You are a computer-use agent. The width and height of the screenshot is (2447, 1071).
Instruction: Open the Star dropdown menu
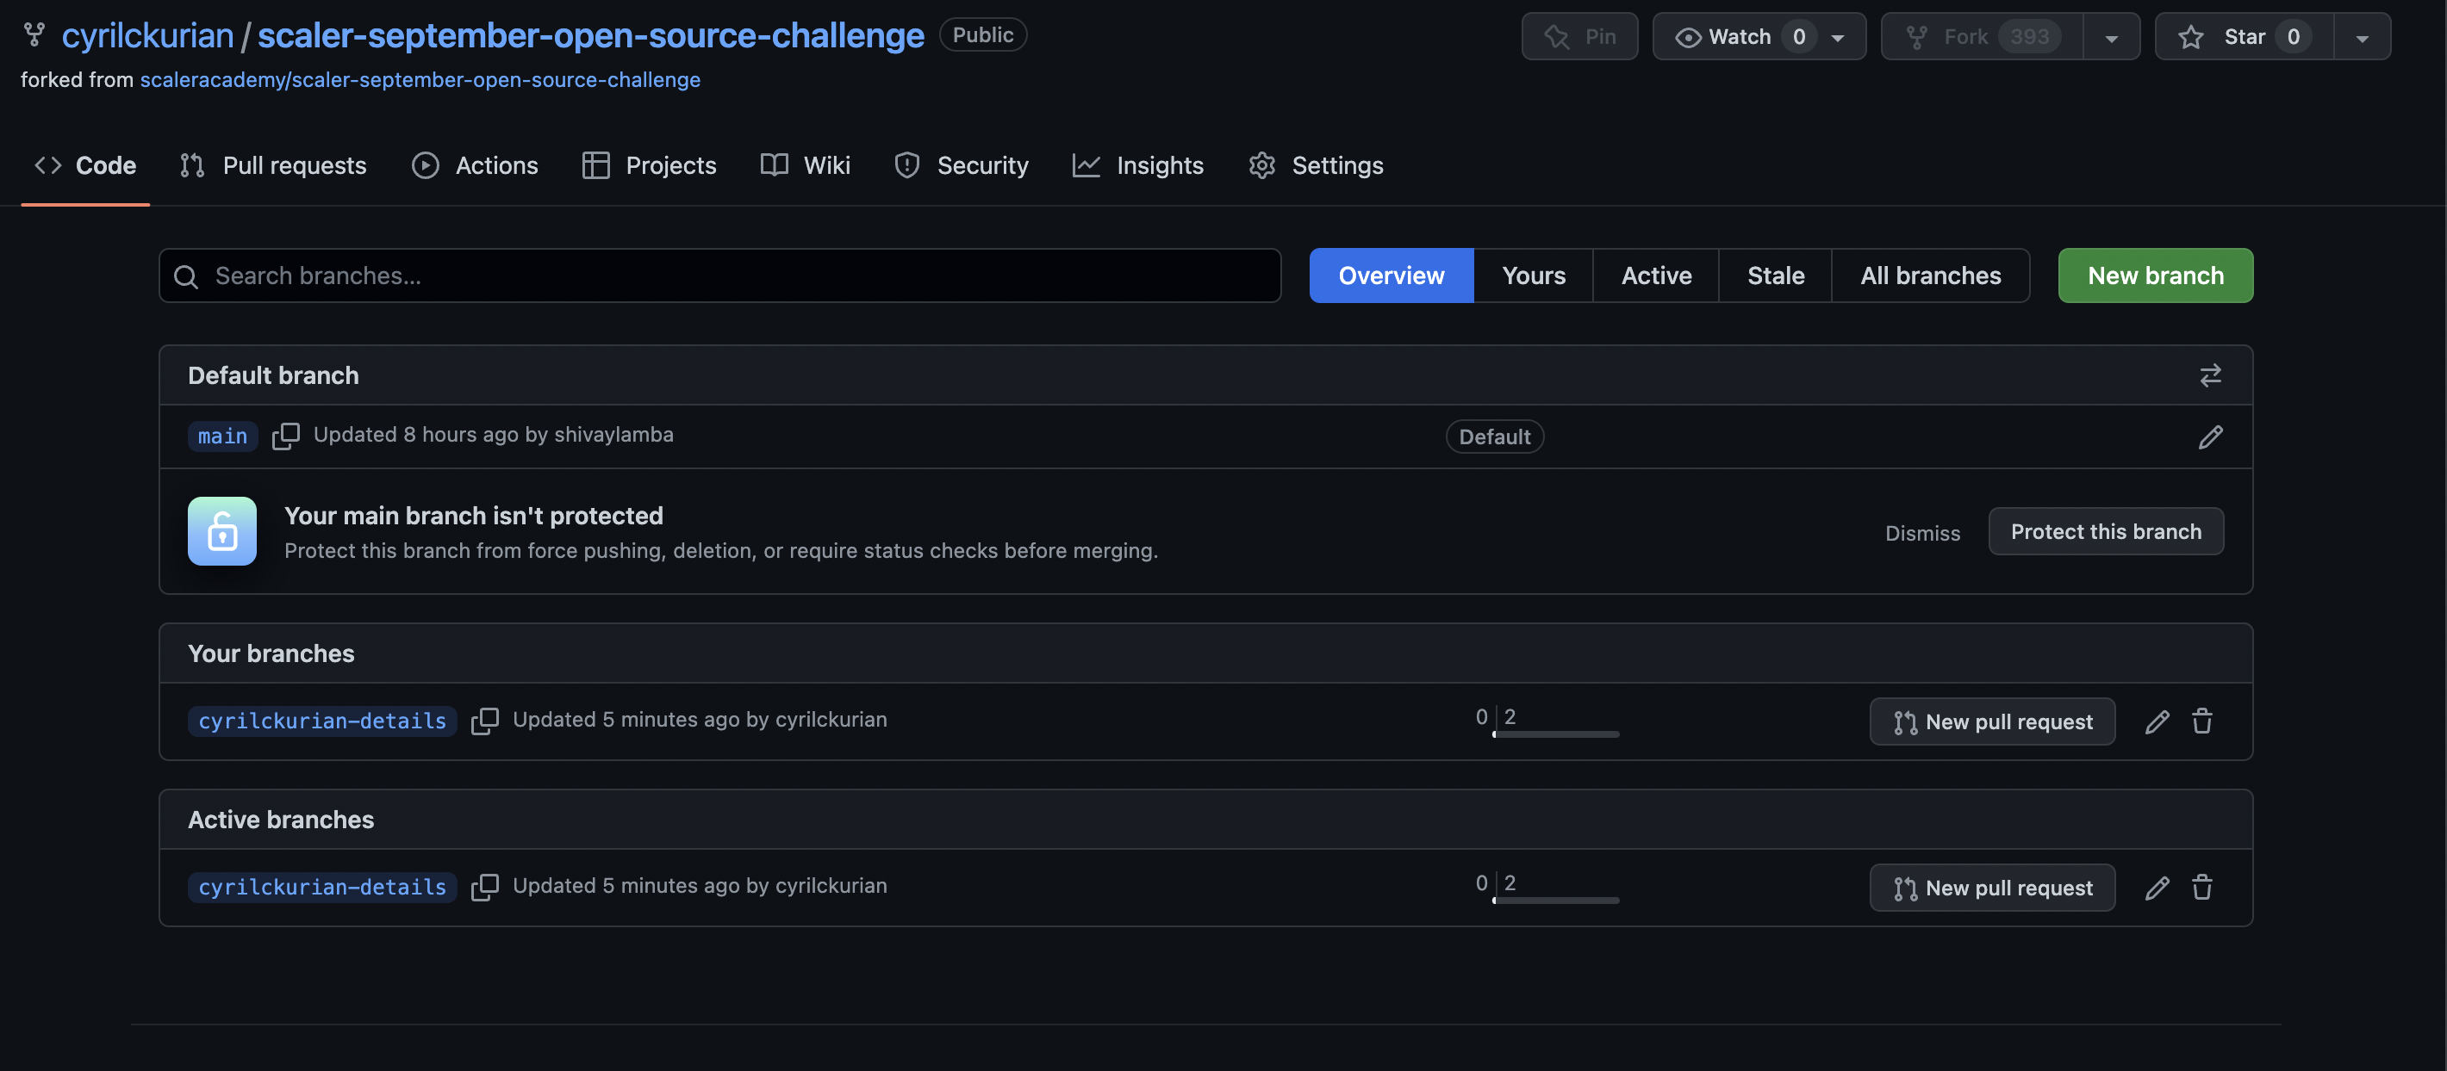coord(2362,36)
